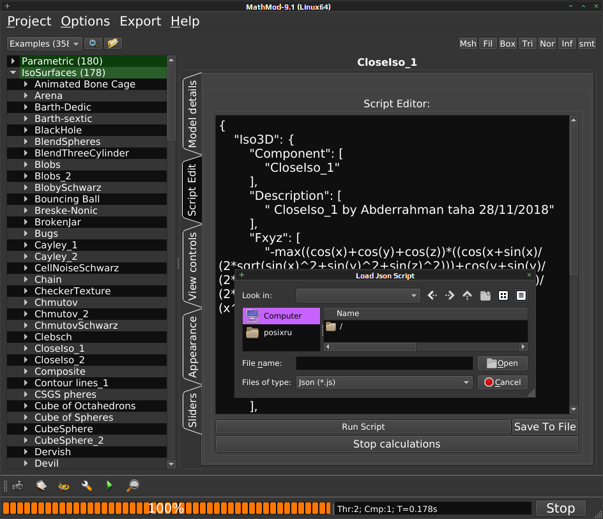
Task: Open the notepad script editor icon
Action: pyautogui.click(x=41, y=486)
